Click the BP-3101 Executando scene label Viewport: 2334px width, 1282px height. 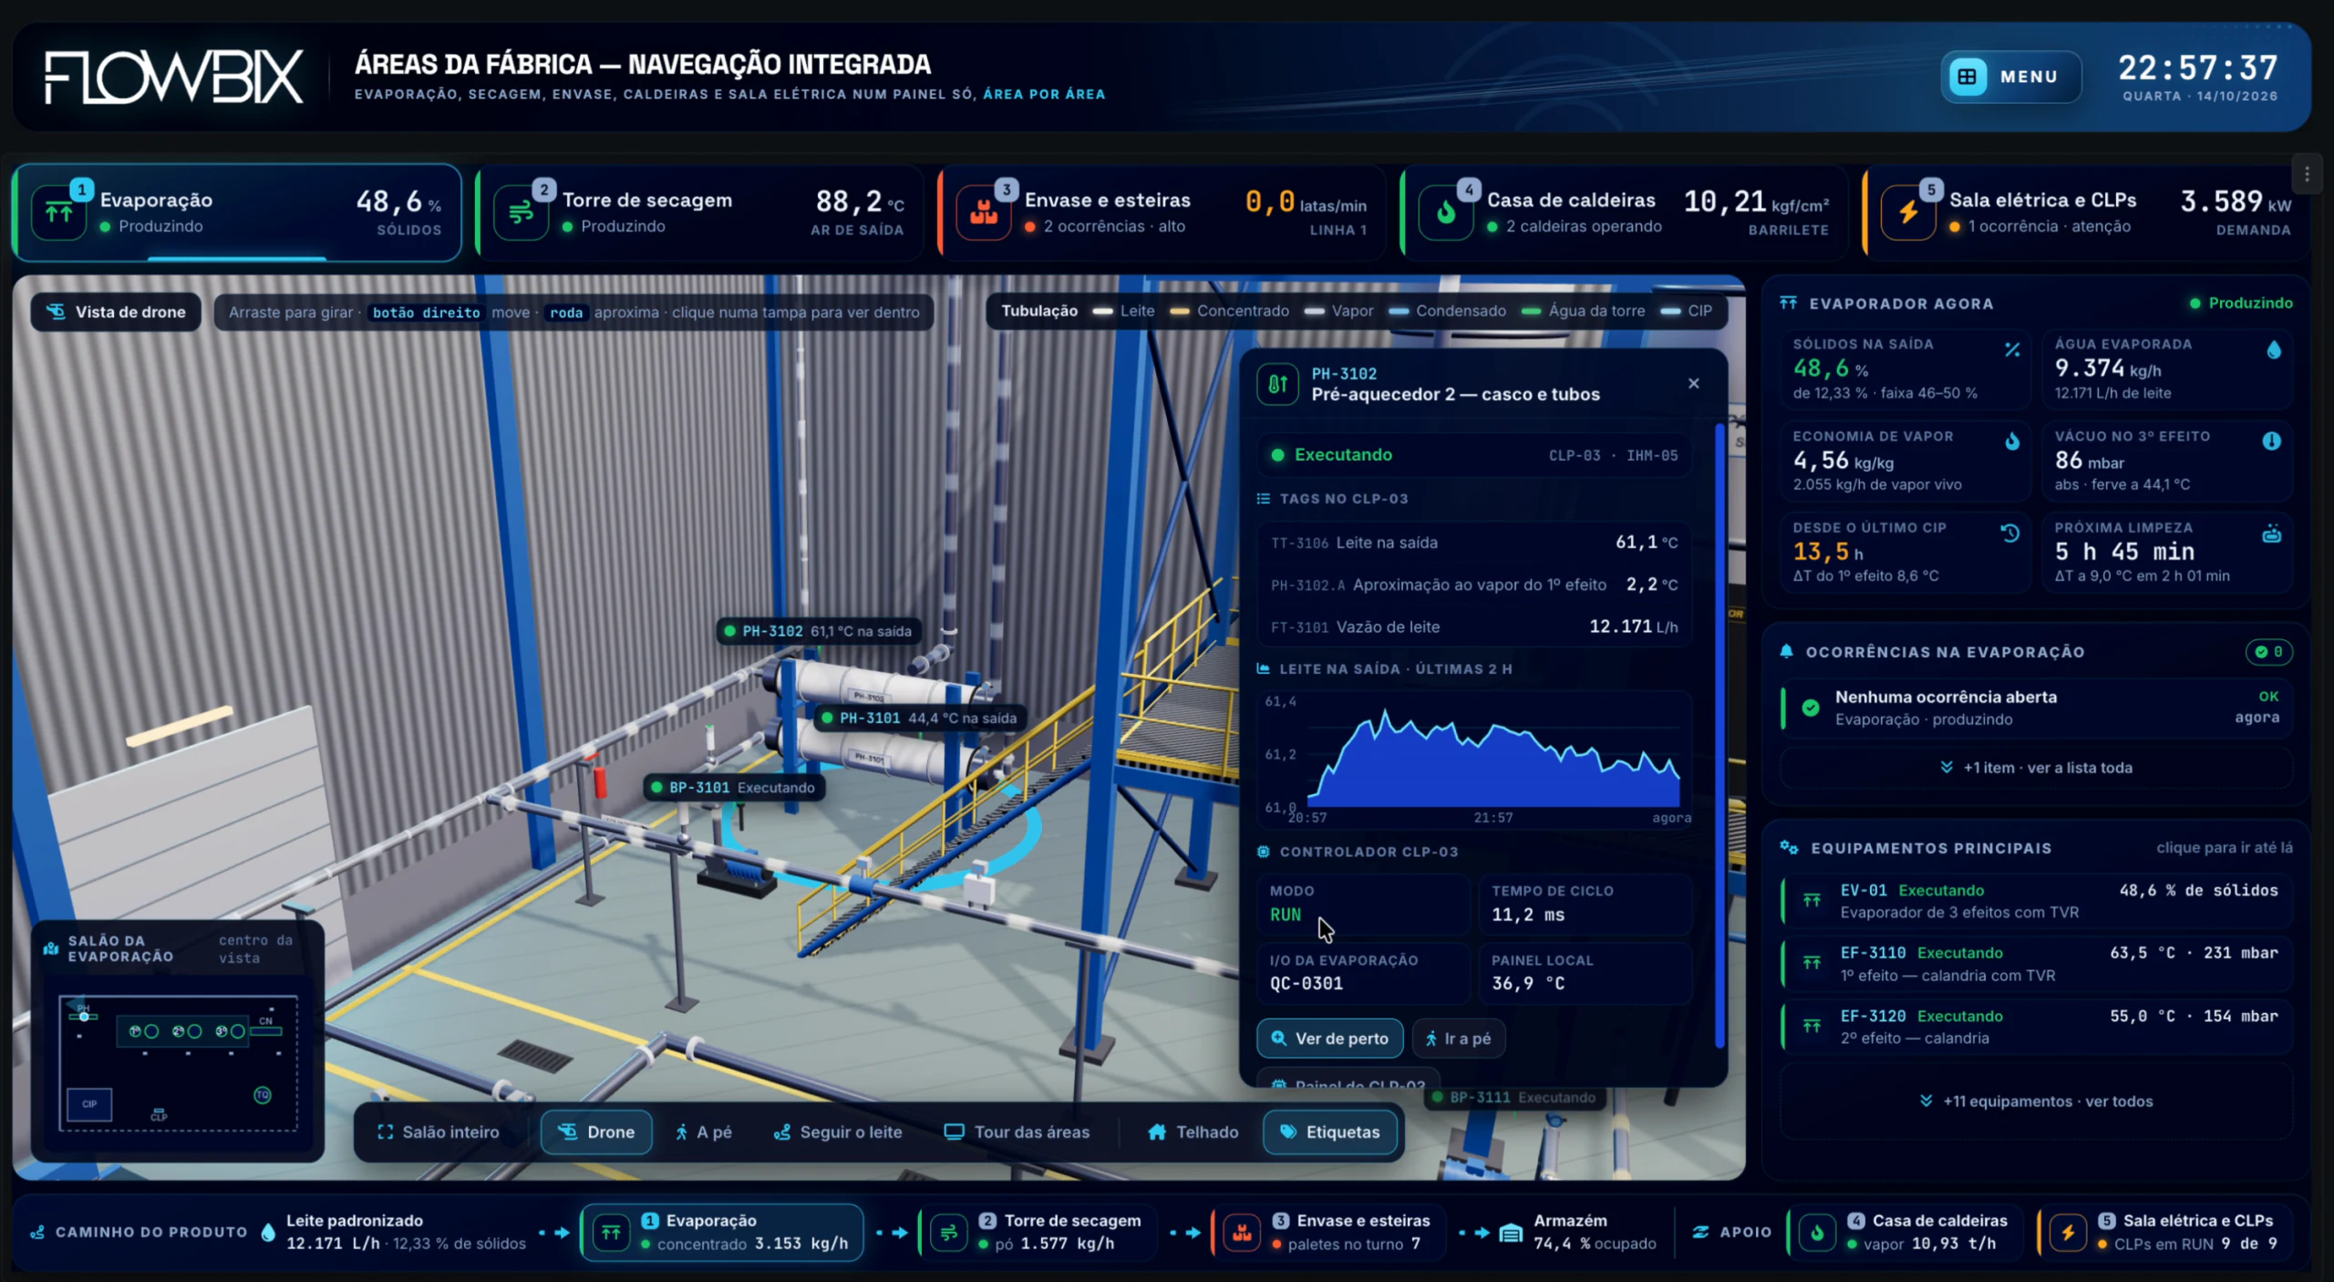pyautogui.click(x=735, y=788)
